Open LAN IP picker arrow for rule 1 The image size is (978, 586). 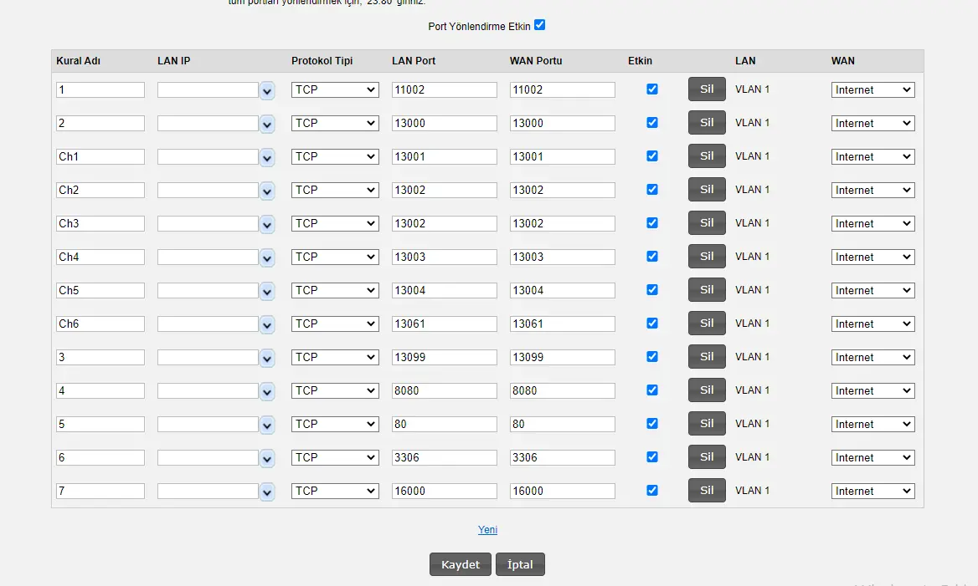[x=267, y=90]
